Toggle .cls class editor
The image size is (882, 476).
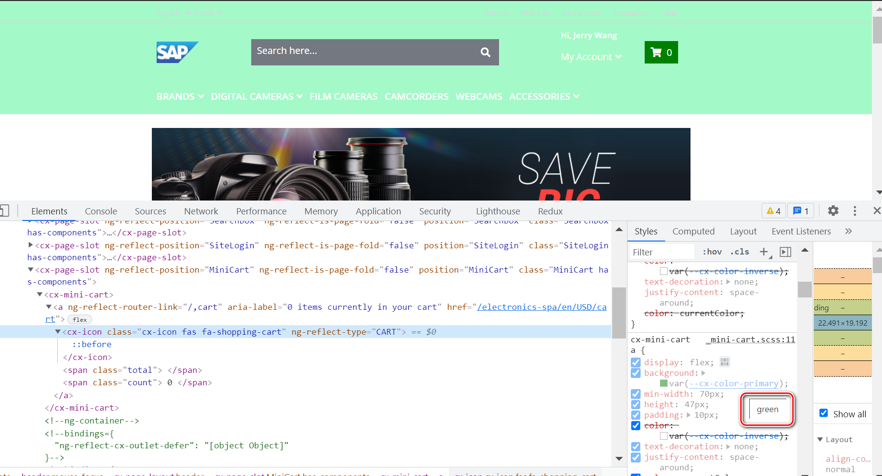pyautogui.click(x=740, y=252)
